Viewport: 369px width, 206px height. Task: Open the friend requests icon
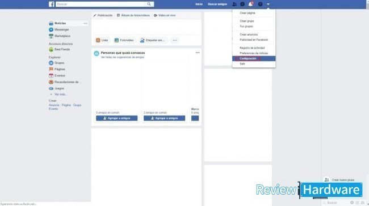pos(234,4)
